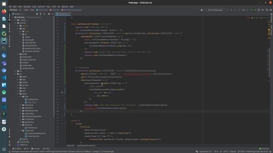Click Git Push green arrow icon

[x=255, y=10]
